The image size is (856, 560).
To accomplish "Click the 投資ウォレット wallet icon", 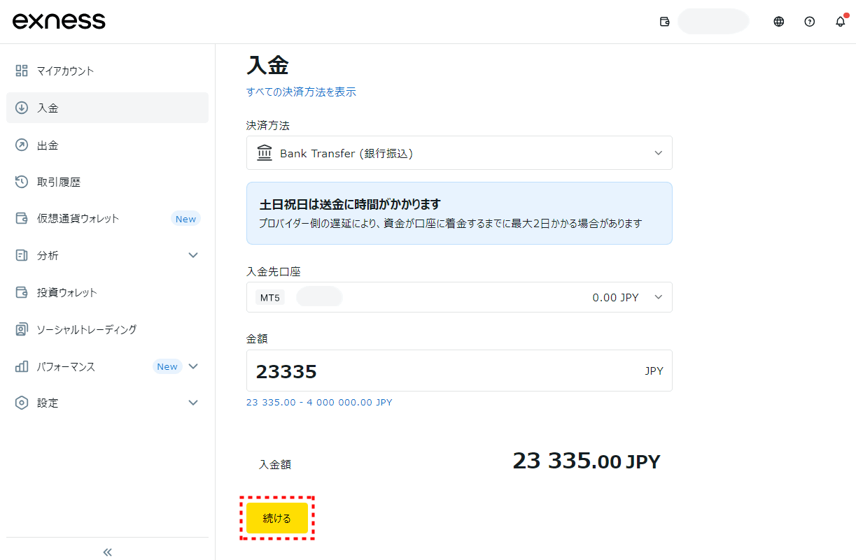I will tap(22, 292).
